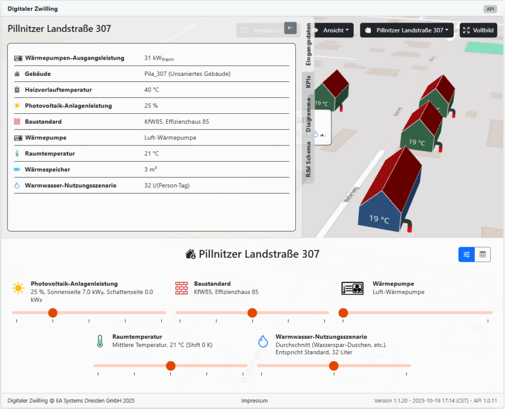Enter fullscreen with the Vollbild button

click(x=478, y=30)
